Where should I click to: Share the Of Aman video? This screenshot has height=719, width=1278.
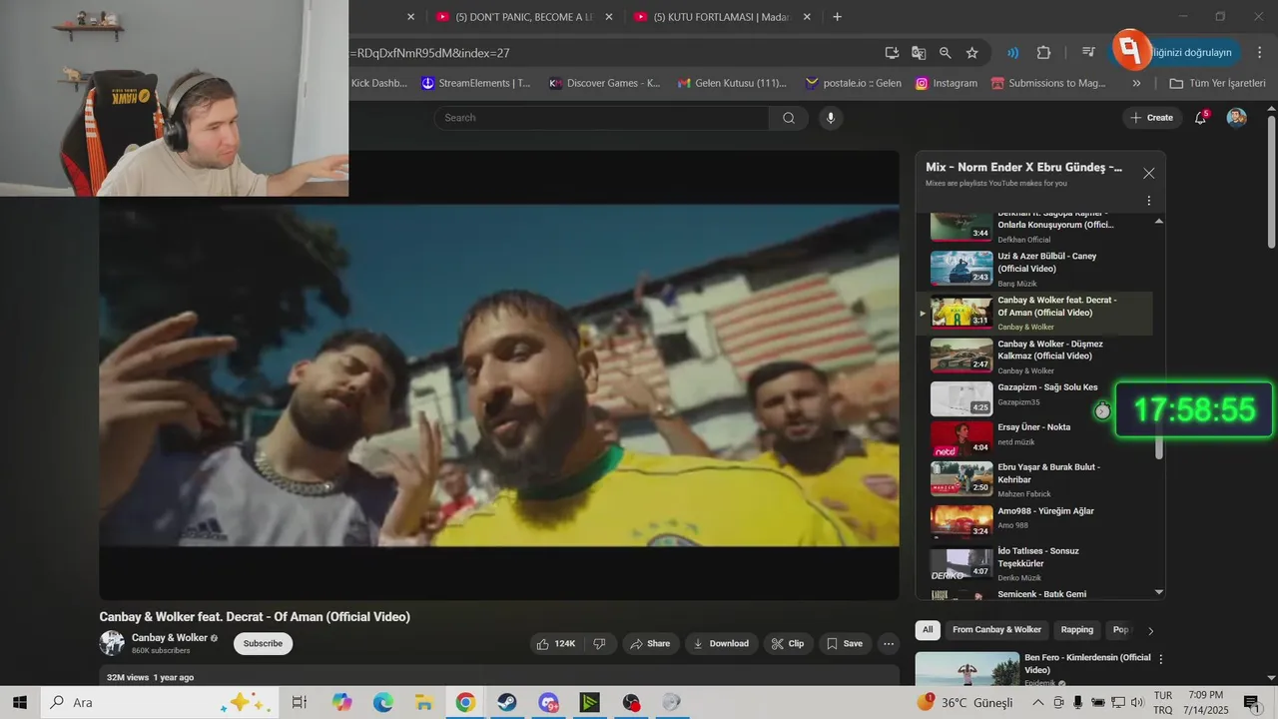[649, 644]
